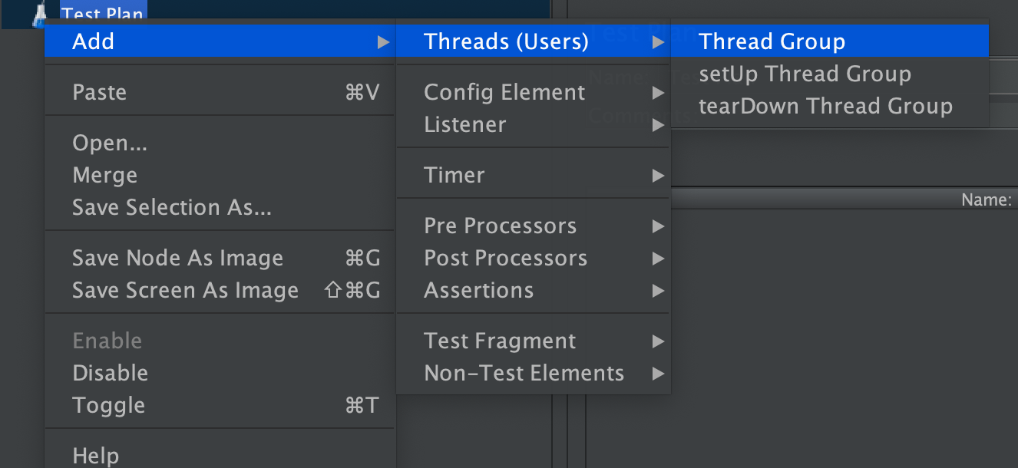Click Save Selection As...
This screenshot has width=1018, height=468.
pyautogui.click(x=171, y=208)
